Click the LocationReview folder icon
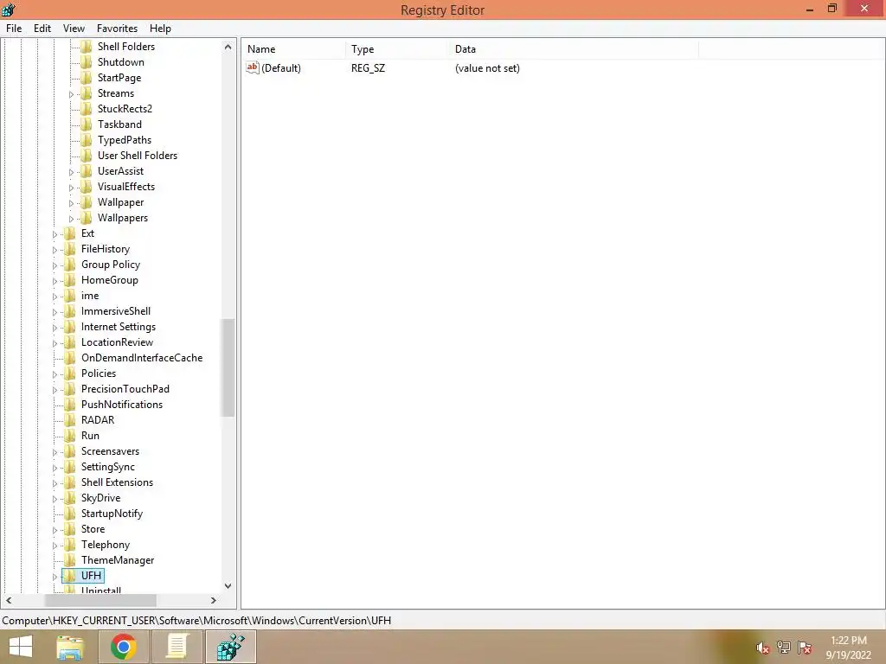 coord(69,342)
